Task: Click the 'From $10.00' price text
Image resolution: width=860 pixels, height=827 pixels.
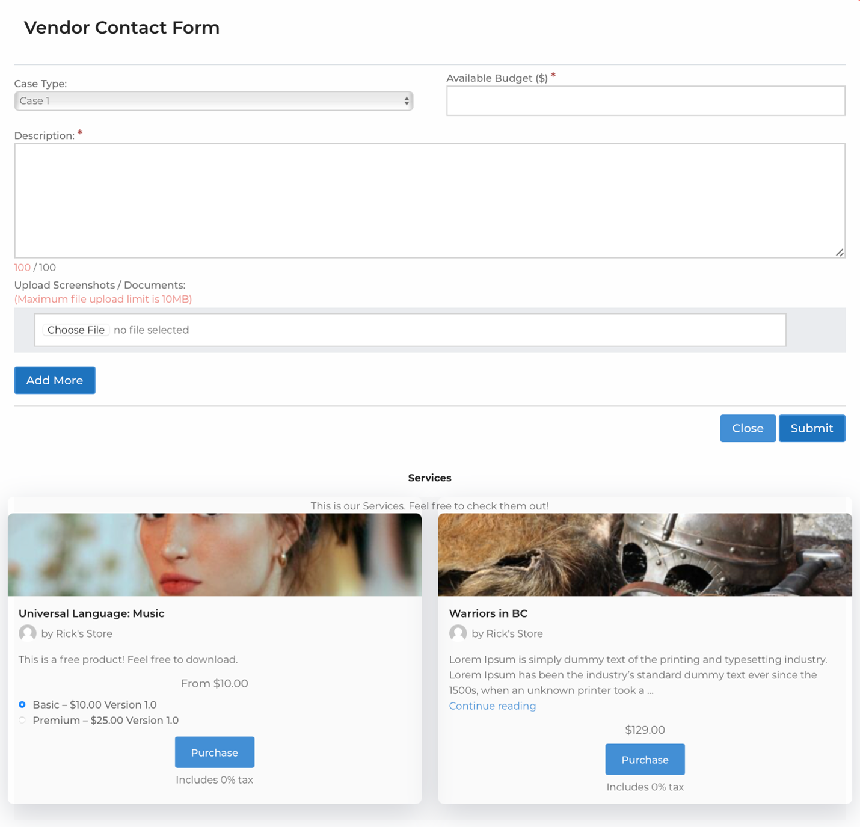Action: (x=214, y=683)
